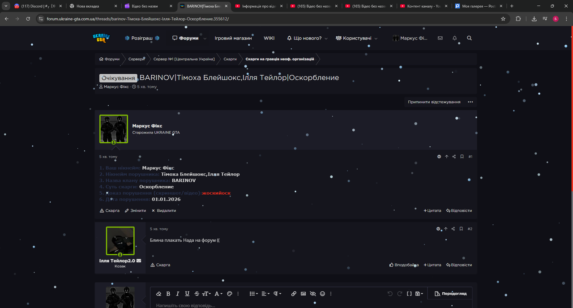Click redo arrow in reply editor
Viewport: 573px width, 308px height.
pyautogui.click(x=400, y=294)
